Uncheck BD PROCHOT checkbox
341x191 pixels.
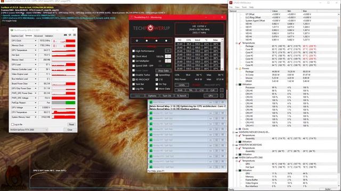(x=134, y=80)
